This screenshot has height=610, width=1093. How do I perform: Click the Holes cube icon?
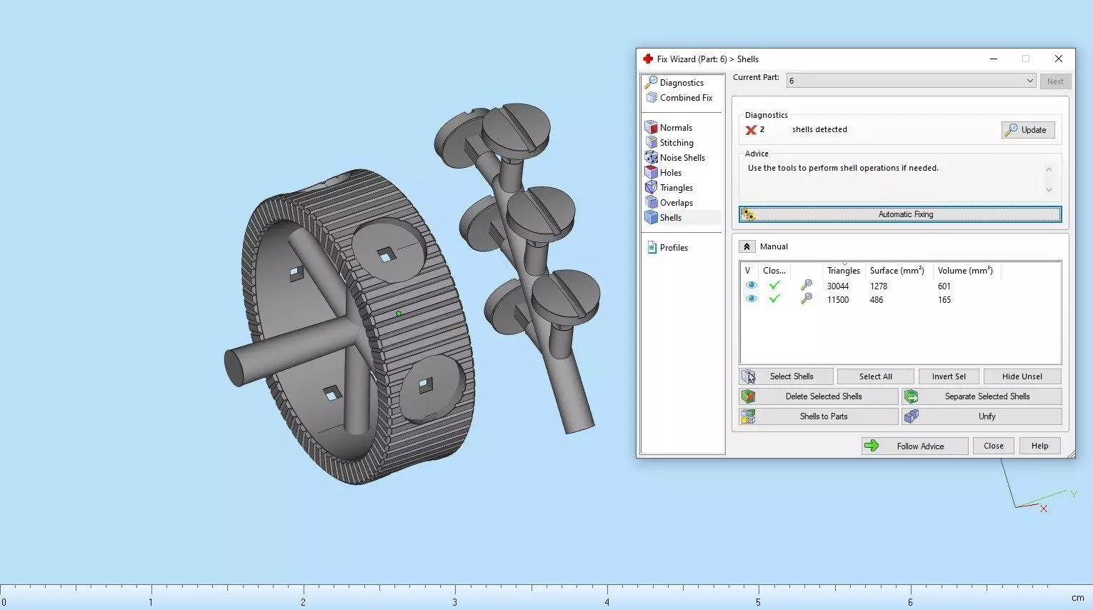point(651,173)
